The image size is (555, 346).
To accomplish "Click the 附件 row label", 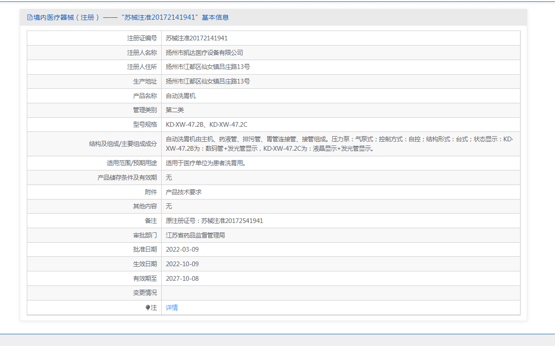I will pyautogui.click(x=151, y=192).
